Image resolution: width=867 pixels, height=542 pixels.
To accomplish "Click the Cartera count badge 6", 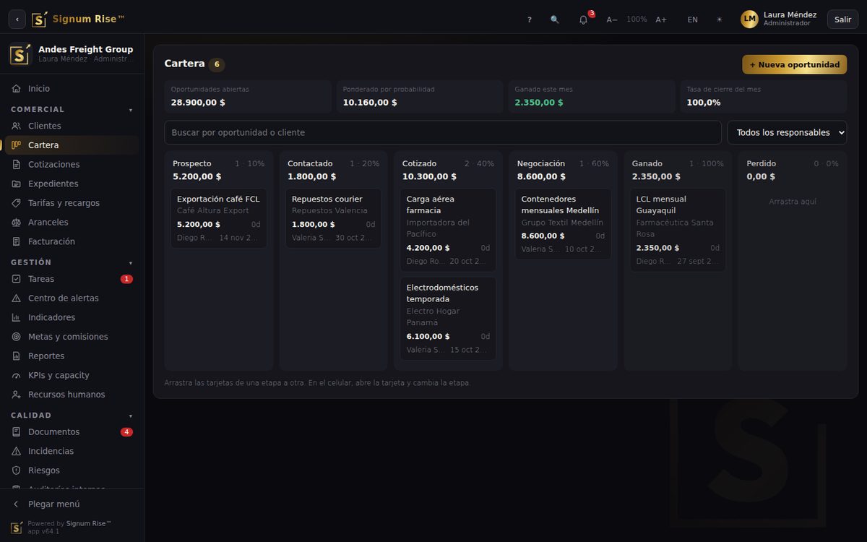I will tap(217, 64).
